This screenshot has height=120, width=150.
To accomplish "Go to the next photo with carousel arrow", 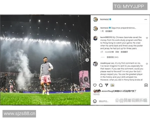I will [x=87, y=60].
